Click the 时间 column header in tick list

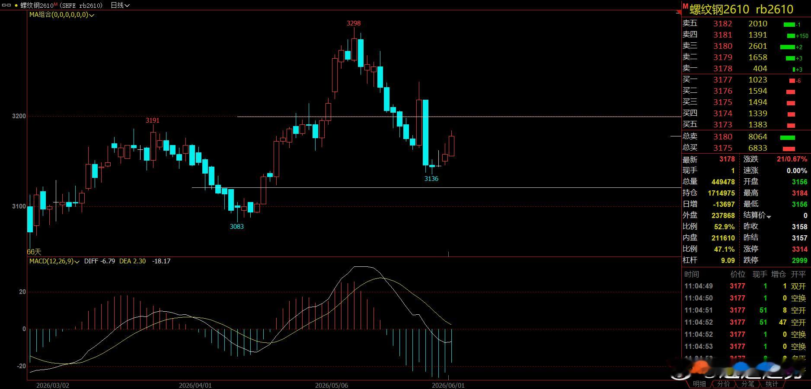[692, 274]
